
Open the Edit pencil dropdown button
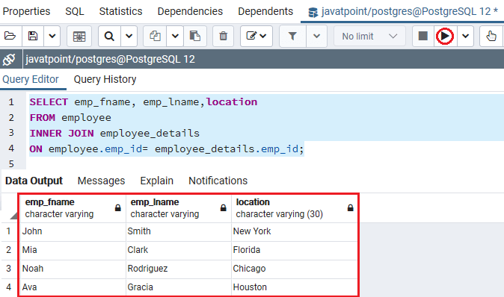tap(256, 36)
